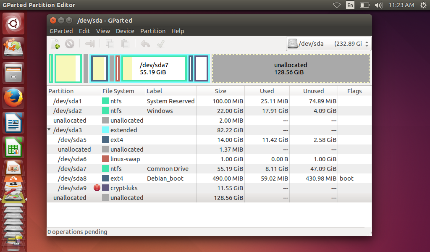Click the '17.91 GiB' used value for sda2
Viewport: 430px width, 252px height.
click(x=275, y=111)
